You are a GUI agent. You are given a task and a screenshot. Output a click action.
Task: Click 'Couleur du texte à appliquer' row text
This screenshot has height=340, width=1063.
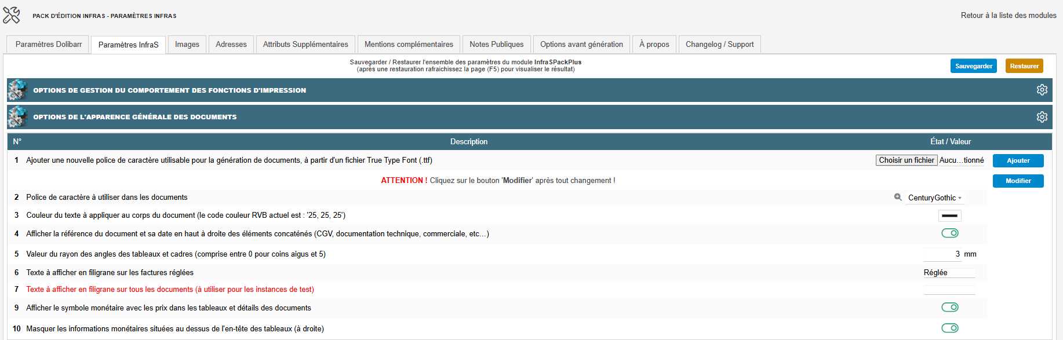point(185,215)
